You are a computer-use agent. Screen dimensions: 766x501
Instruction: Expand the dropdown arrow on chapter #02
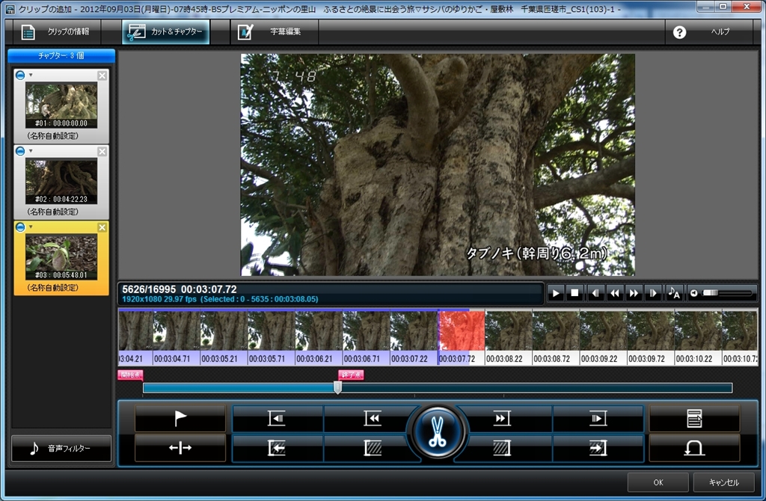coord(31,151)
